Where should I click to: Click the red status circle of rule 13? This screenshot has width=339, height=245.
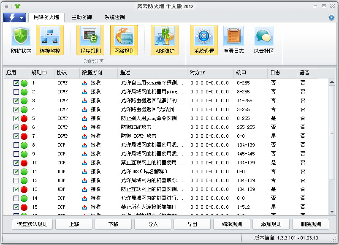[24, 189]
